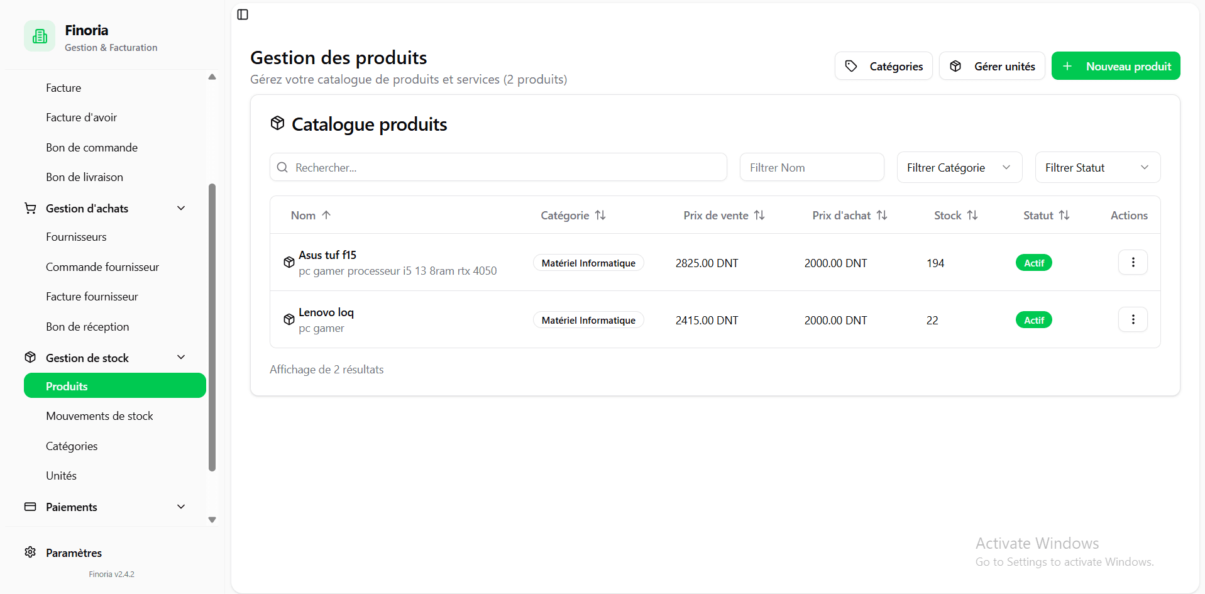Click the stock value 22
The image size is (1205, 594).
coord(932,320)
